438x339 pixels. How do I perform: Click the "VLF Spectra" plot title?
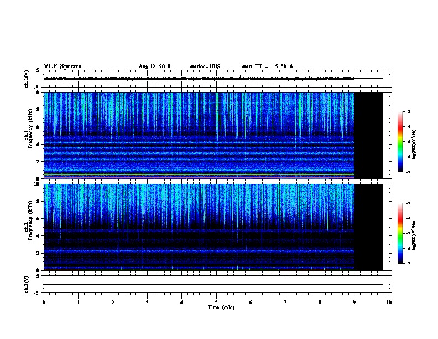click(62, 66)
